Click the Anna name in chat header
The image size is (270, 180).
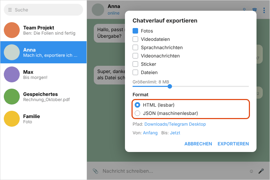pyautogui.click(x=114, y=6)
